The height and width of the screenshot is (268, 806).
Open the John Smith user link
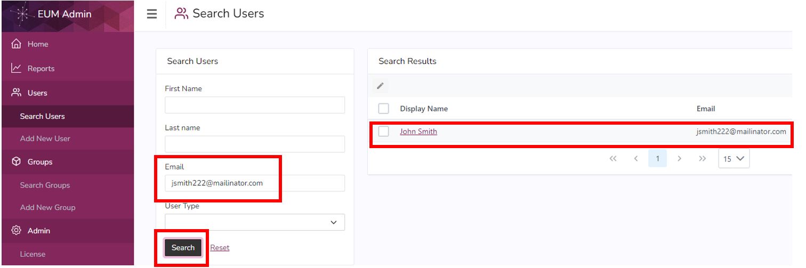click(x=418, y=132)
